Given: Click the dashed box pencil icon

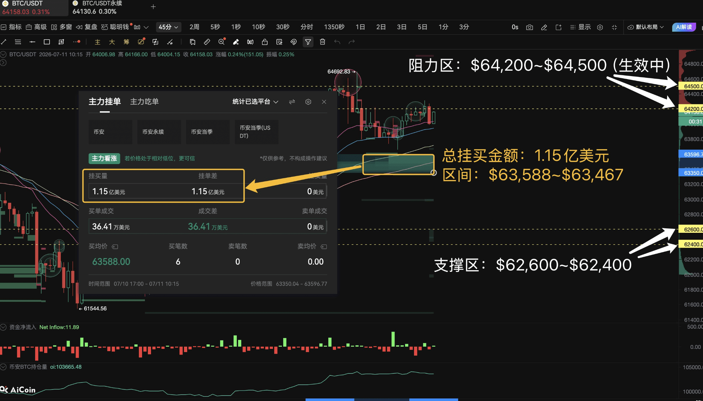Looking at the screenshot, I should (x=141, y=42).
